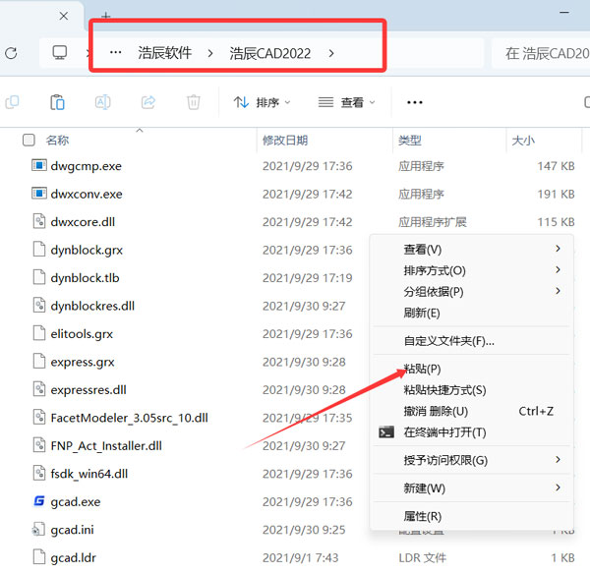Expand the chevron after 浩辰软件 breadcrumb

click(x=210, y=53)
